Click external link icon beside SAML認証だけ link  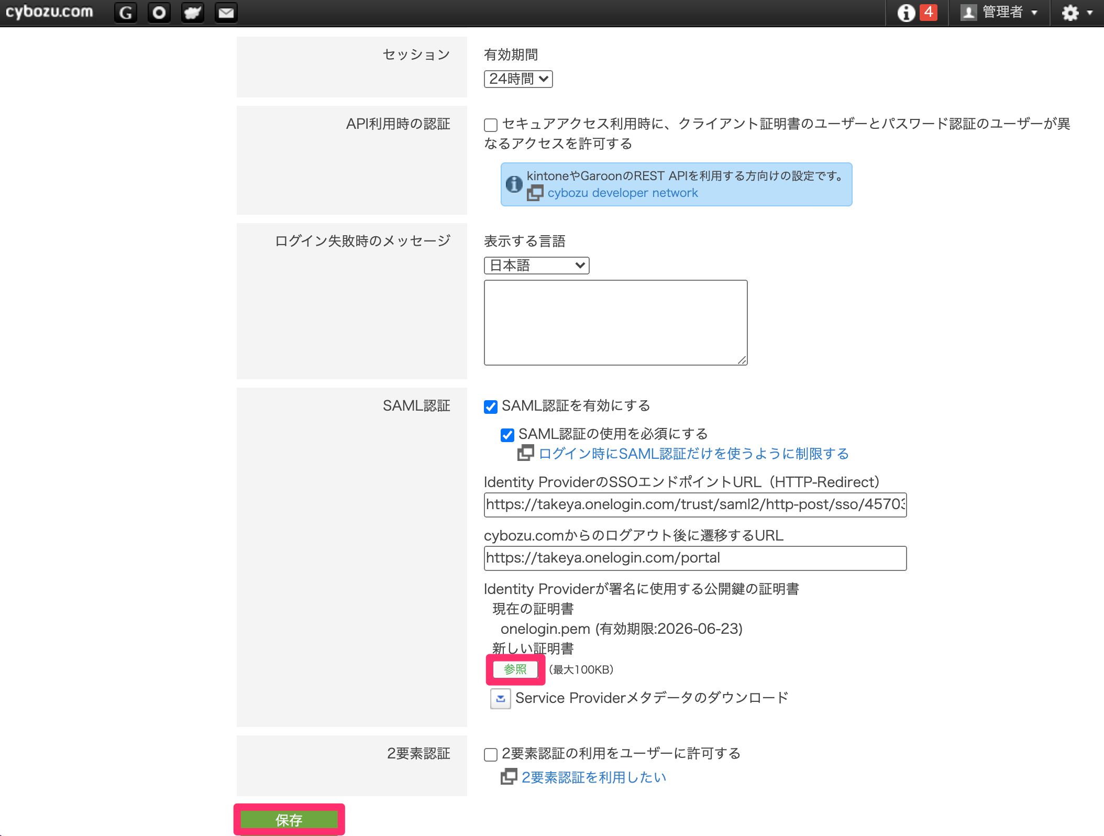526,453
